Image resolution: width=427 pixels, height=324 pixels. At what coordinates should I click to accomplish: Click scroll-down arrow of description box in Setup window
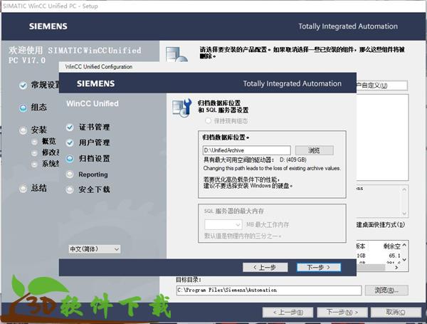(404, 214)
